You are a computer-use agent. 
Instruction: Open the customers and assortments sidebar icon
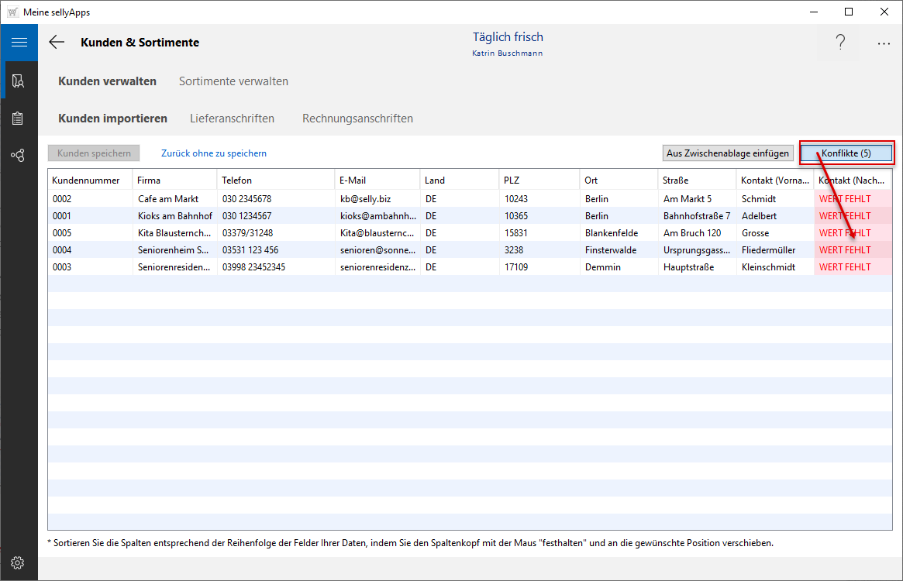click(x=19, y=81)
